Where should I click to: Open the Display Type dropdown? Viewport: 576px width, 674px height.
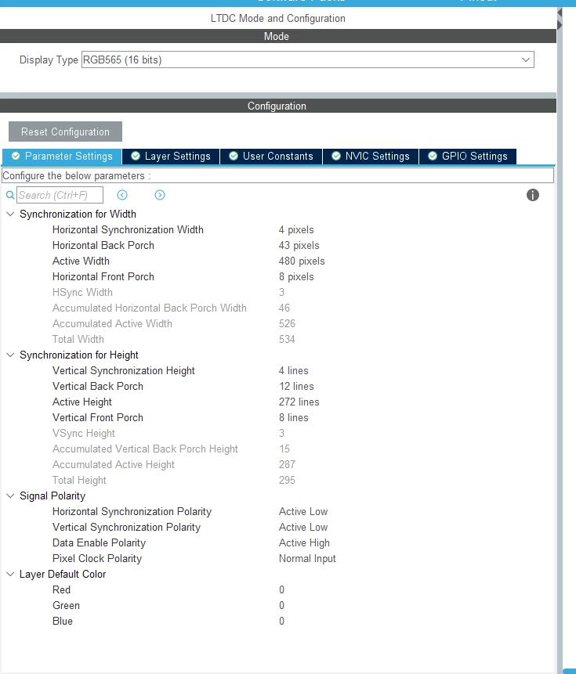(x=307, y=59)
